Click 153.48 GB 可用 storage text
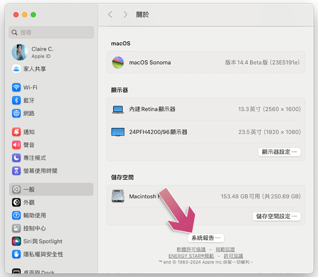 [261, 196]
